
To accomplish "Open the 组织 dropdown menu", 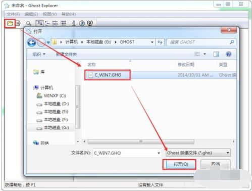I will coord(39,54).
